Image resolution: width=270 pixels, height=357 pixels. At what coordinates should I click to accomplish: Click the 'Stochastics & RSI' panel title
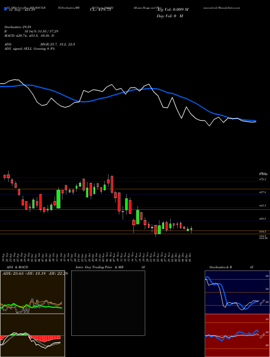(x=231, y=267)
